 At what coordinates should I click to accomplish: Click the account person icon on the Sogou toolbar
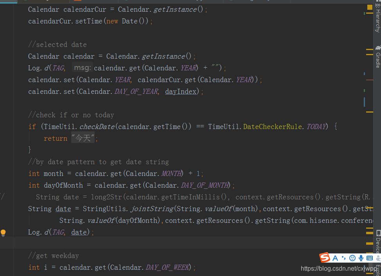378,258
